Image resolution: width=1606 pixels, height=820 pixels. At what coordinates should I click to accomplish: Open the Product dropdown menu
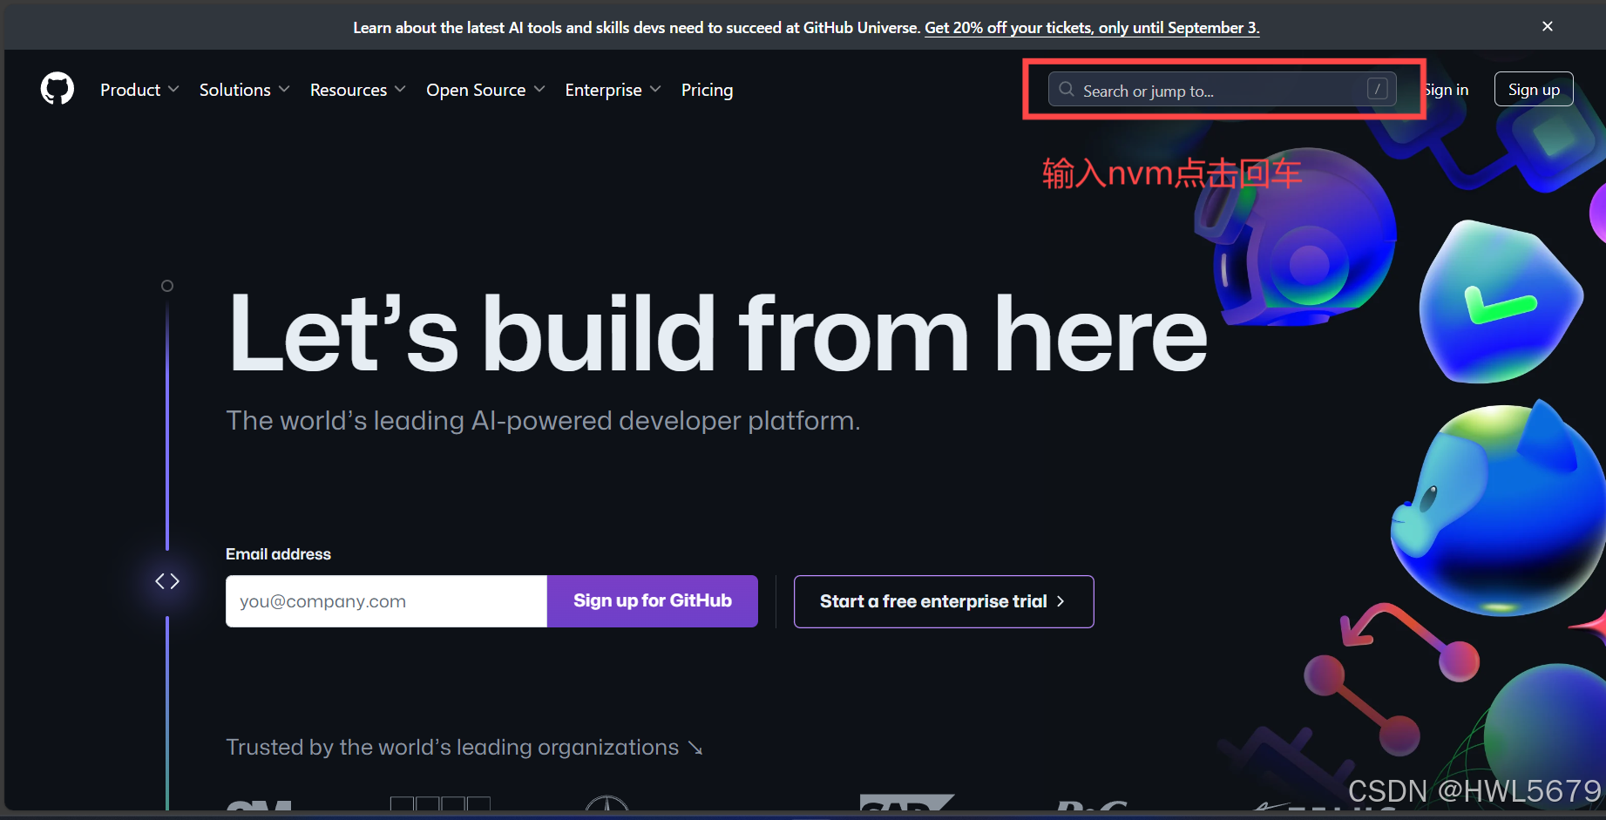(x=139, y=90)
